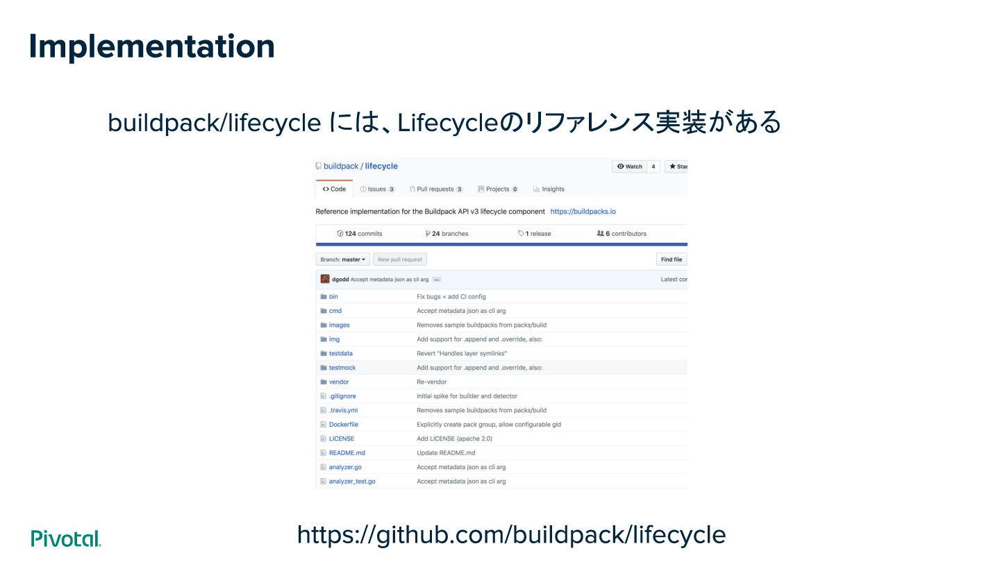Open the Issues tab

pos(377,189)
